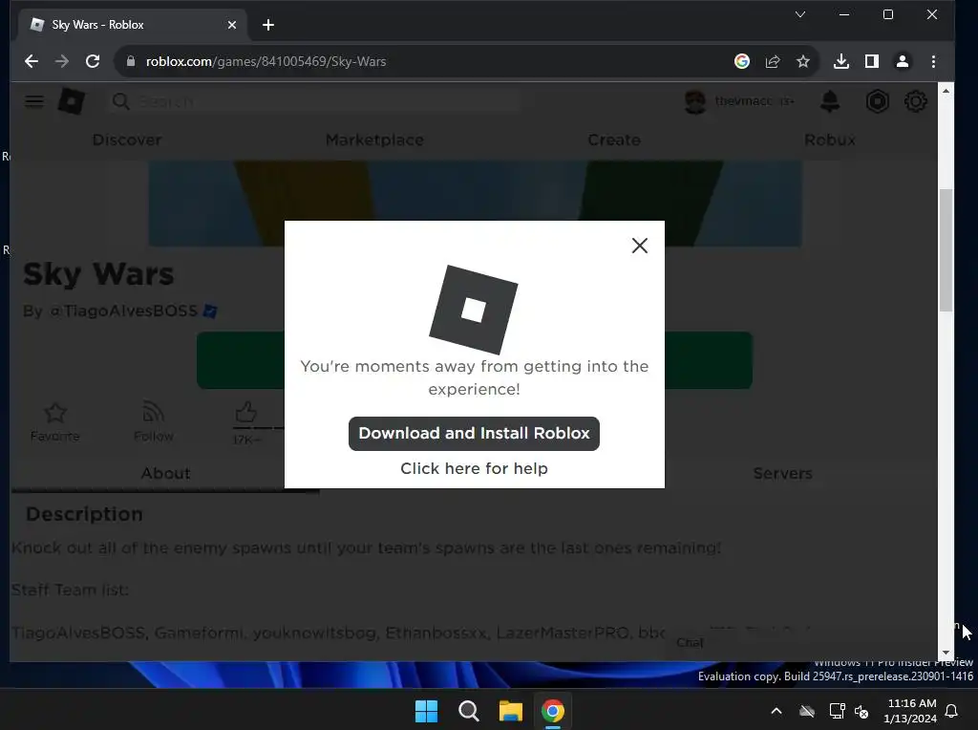This screenshot has width=978, height=730.
Task: Click scrollbar down arrow
Action: click(946, 653)
